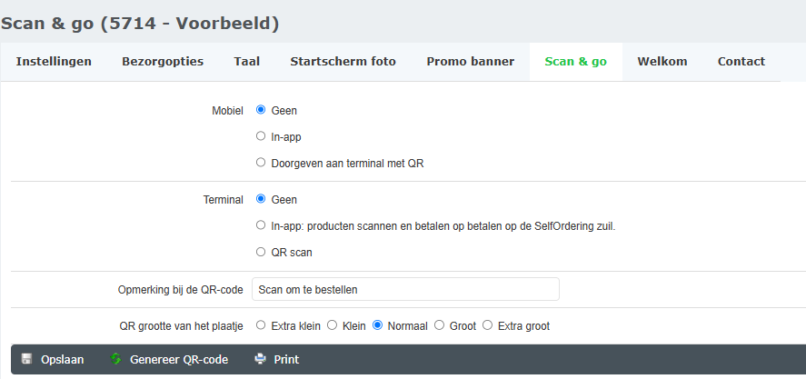Click the green Genereer QR-code refresh icon
Viewport: 806px width, 379px height.
pos(115,359)
